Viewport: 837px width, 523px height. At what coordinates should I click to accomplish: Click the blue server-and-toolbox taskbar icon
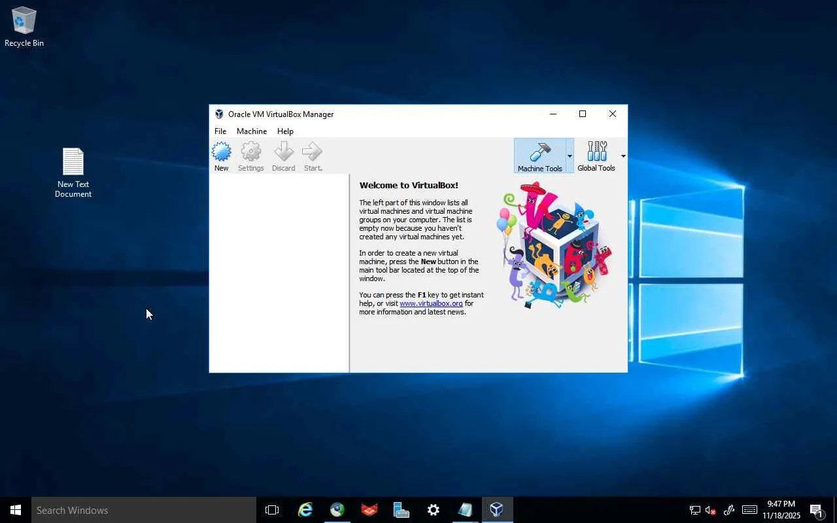[401, 510]
